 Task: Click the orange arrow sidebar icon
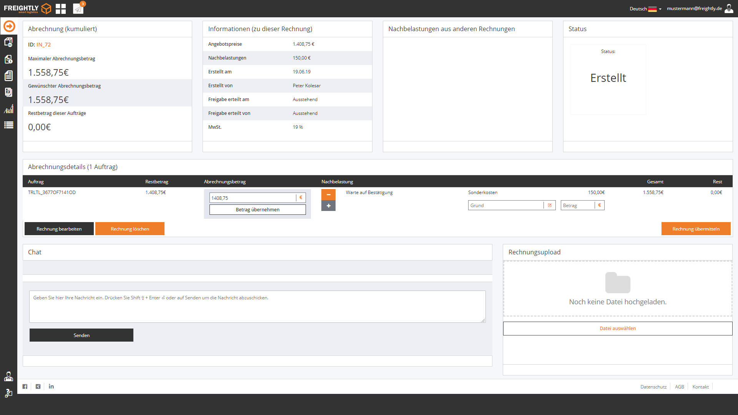point(9,26)
